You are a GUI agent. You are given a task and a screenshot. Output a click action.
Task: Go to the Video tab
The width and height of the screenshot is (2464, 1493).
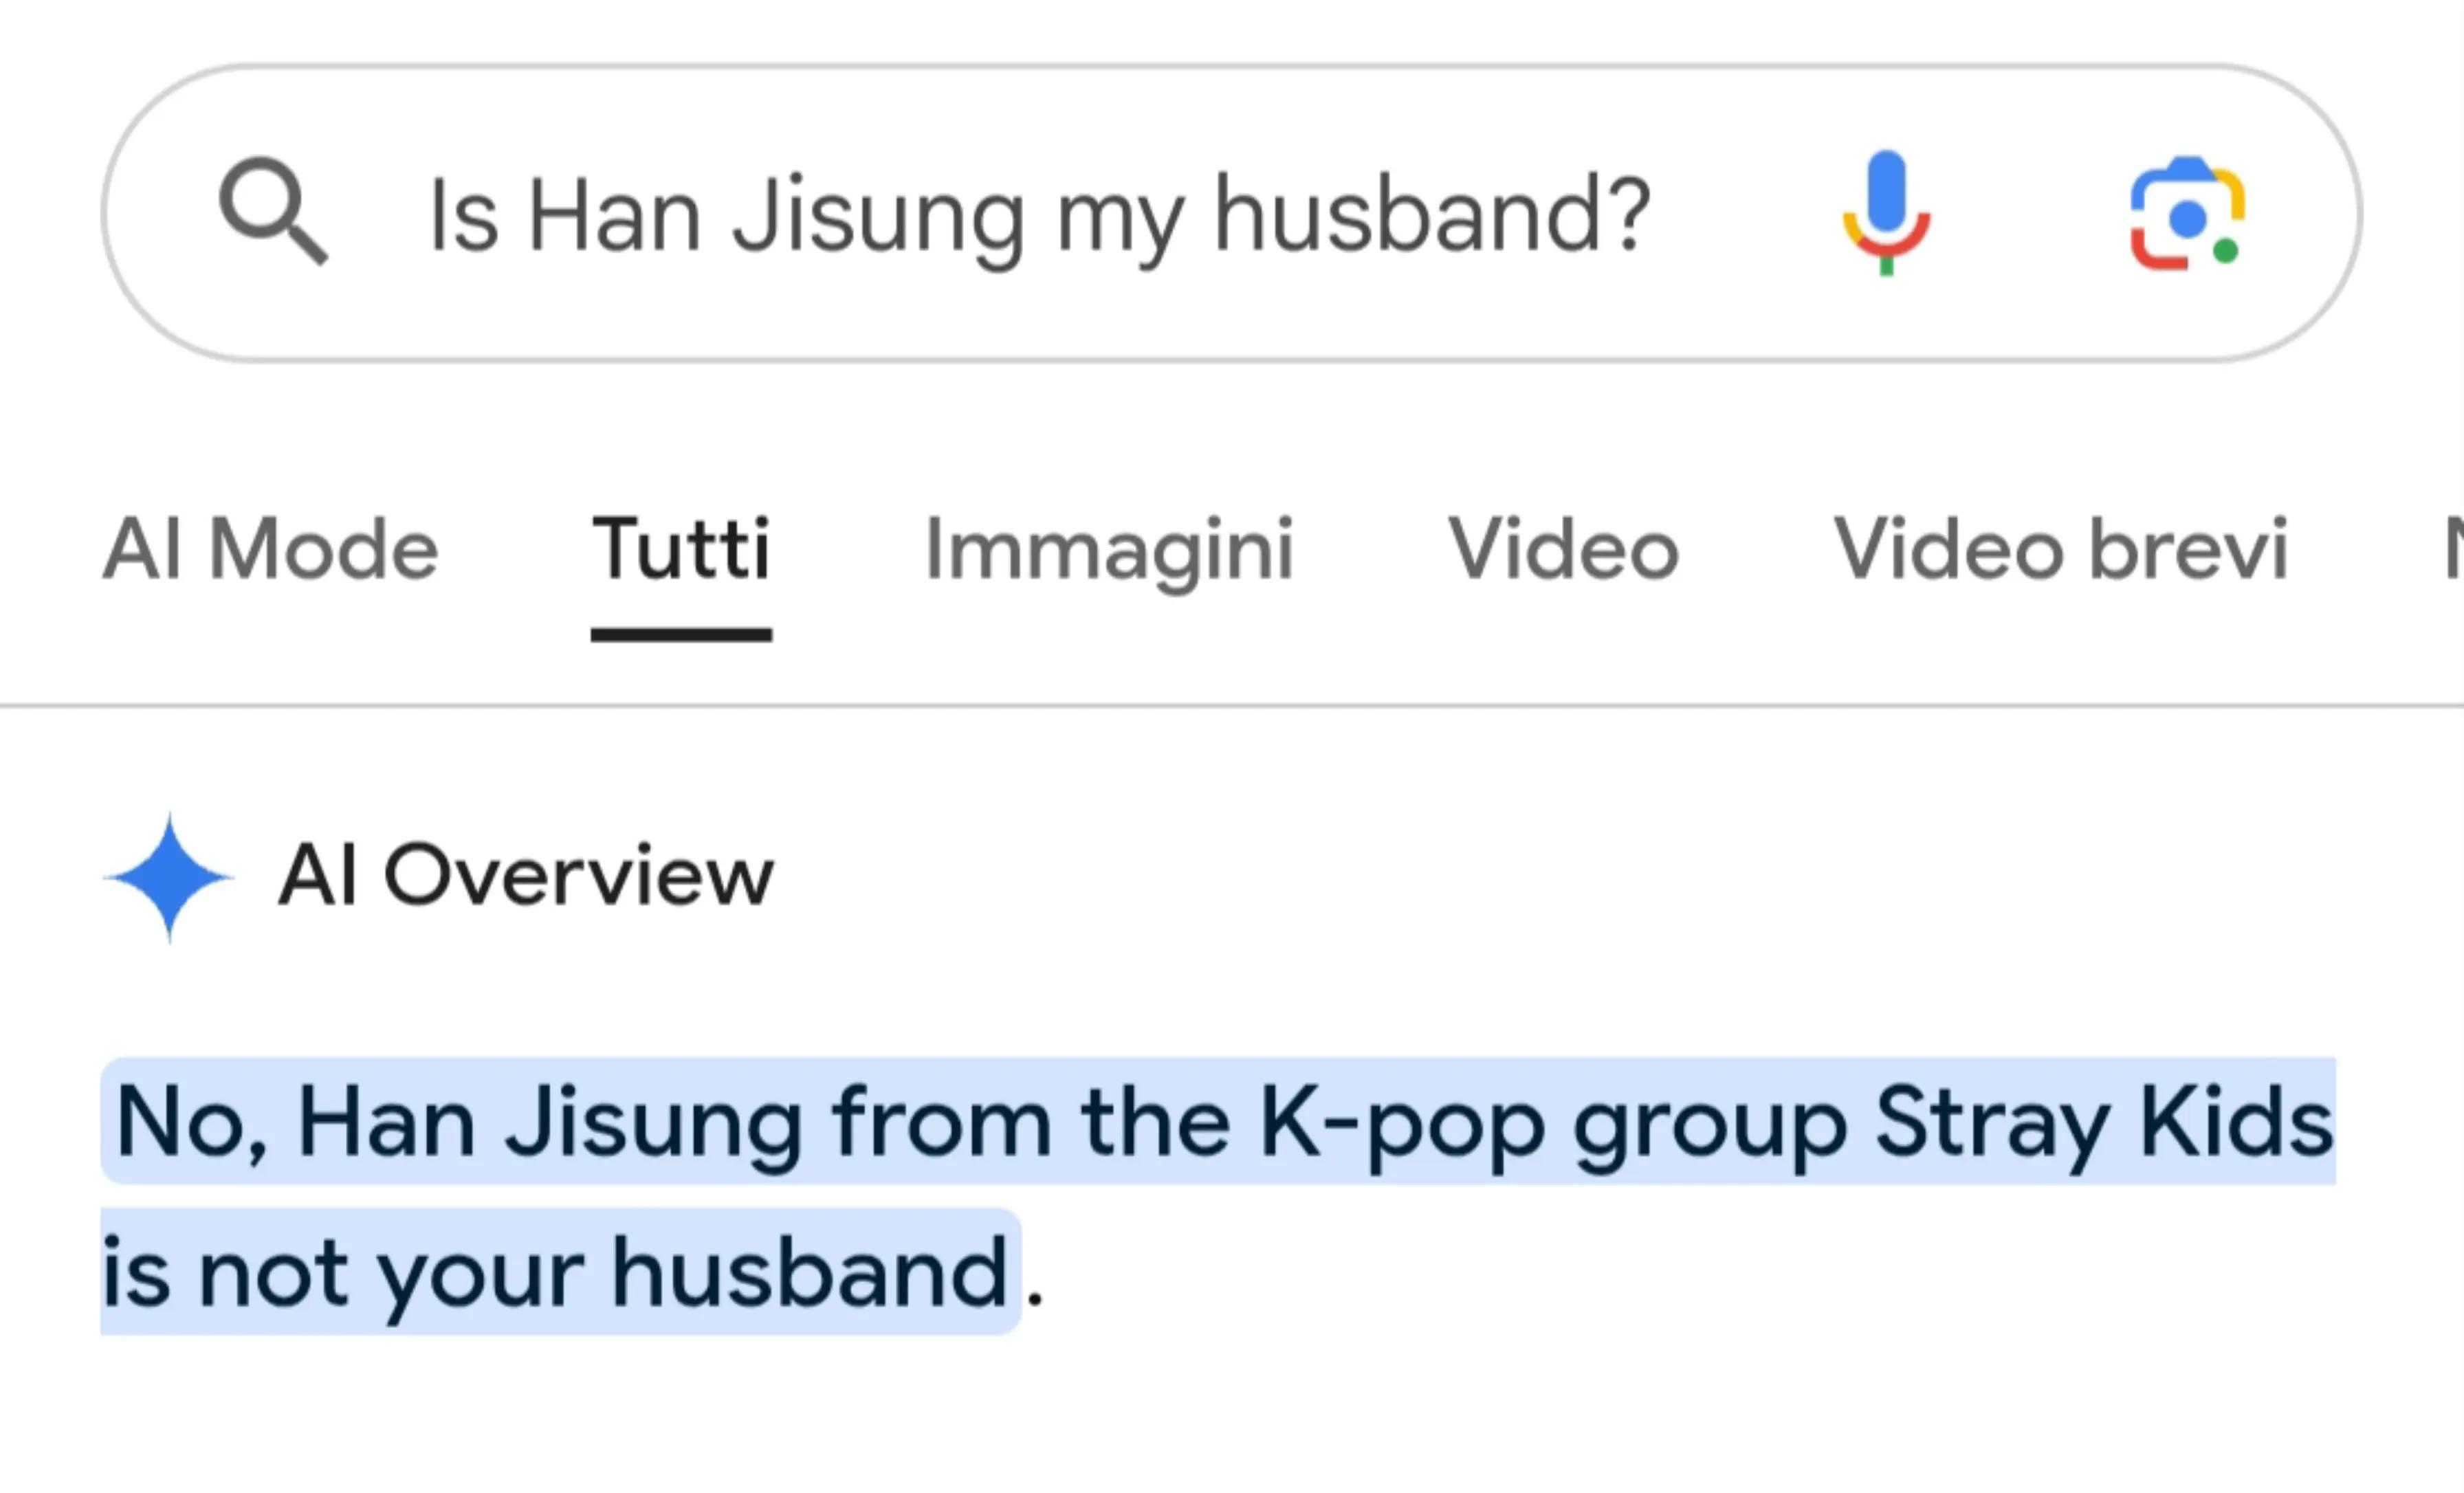click(x=1563, y=548)
